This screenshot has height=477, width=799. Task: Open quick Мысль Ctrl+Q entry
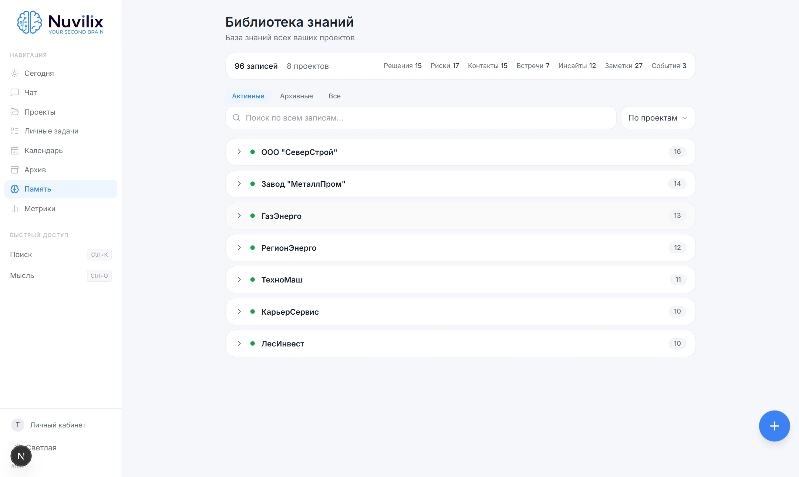click(61, 275)
